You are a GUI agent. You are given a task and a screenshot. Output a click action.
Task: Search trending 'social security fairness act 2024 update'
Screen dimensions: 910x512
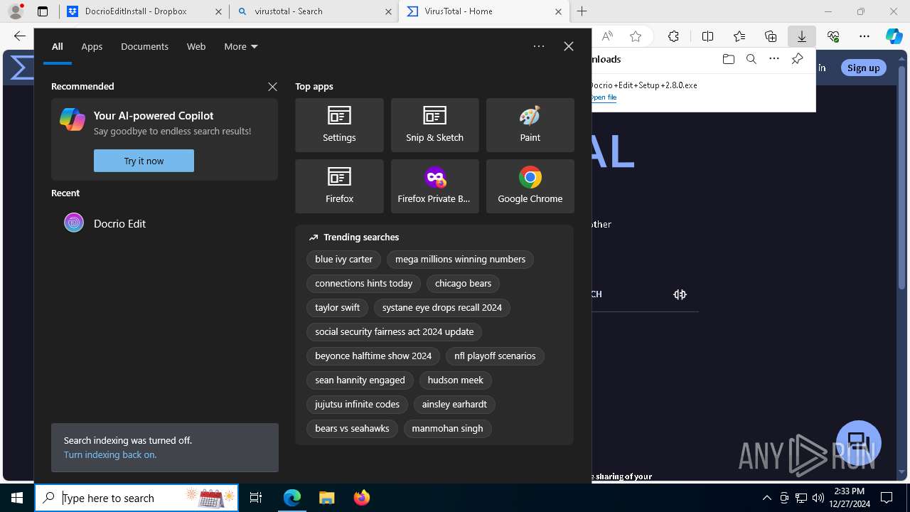pyautogui.click(x=395, y=332)
